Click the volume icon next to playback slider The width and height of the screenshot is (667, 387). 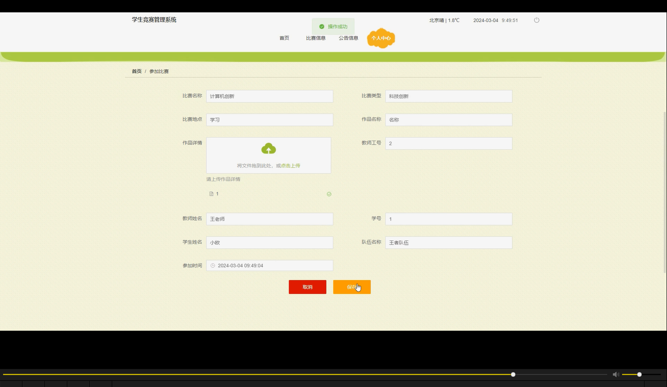pyautogui.click(x=616, y=374)
